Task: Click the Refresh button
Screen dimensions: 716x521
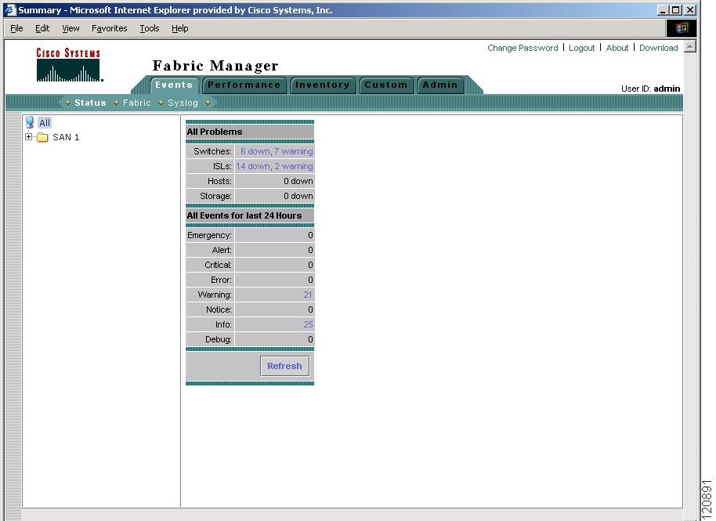Action: (x=284, y=366)
